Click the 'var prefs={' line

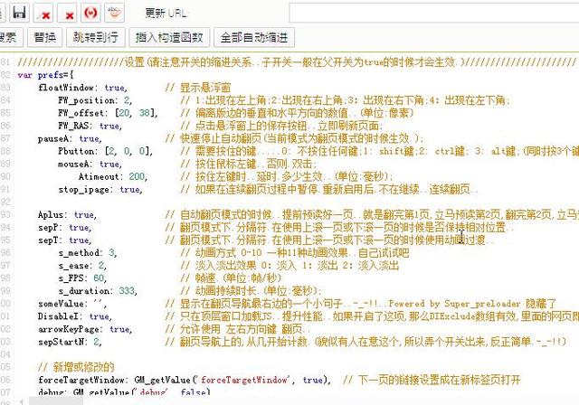[x=45, y=75]
